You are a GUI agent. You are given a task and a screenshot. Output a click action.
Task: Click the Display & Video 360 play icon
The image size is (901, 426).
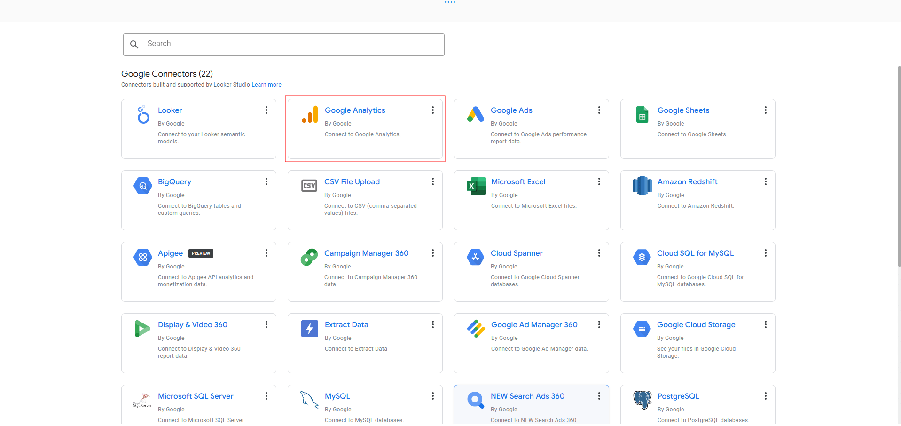click(x=142, y=329)
